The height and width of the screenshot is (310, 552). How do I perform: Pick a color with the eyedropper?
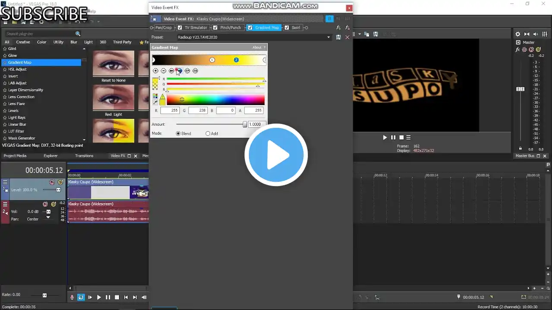click(155, 102)
